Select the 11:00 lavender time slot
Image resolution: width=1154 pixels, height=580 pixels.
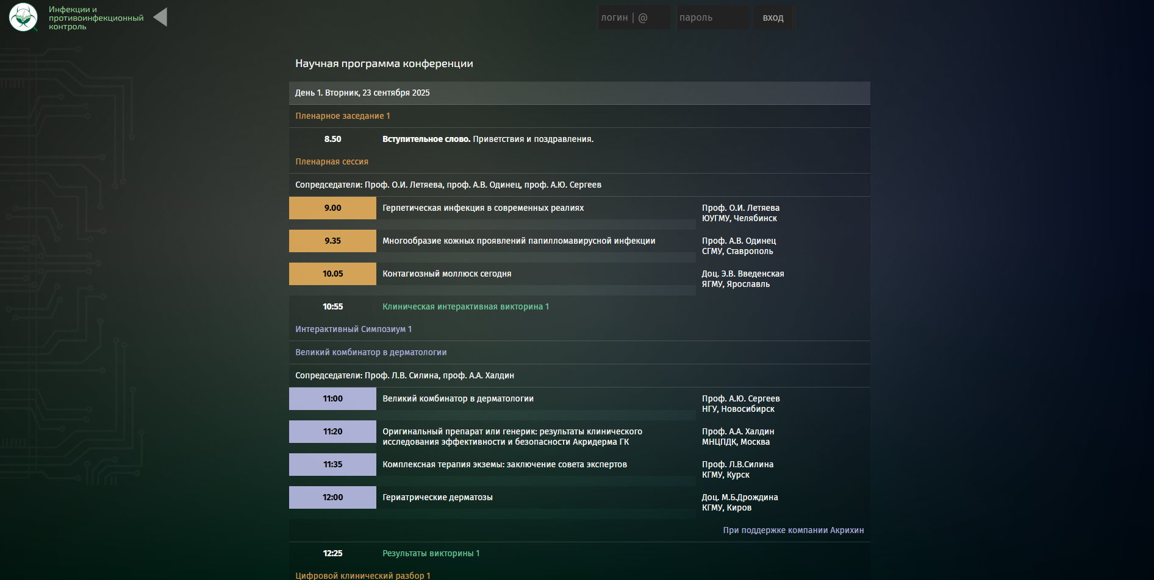pyautogui.click(x=332, y=398)
